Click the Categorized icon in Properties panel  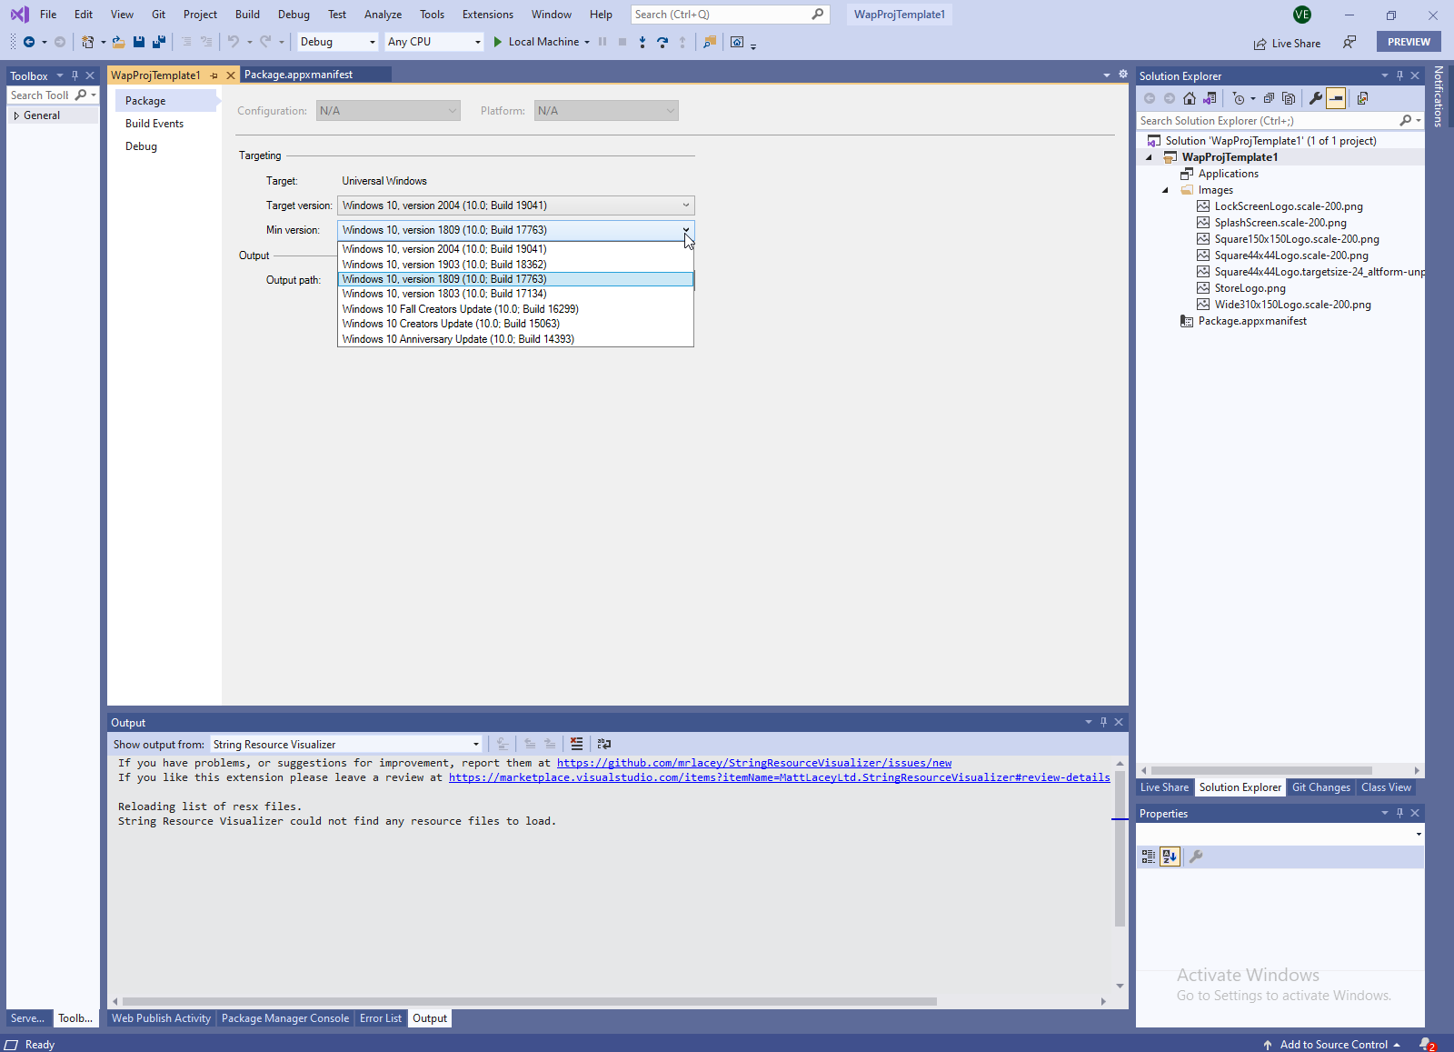click(x=1149, y=857)
